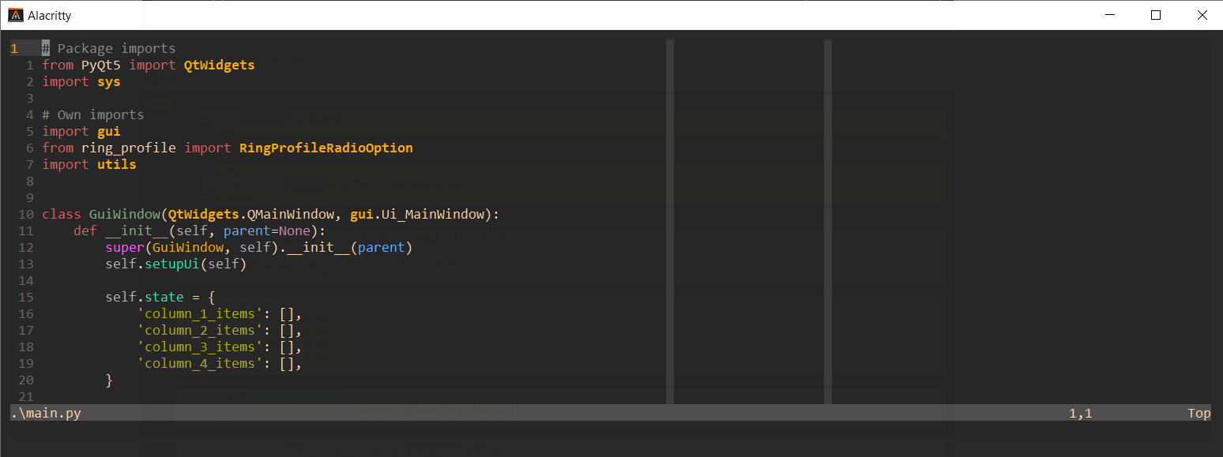1223x457 pixels.
Task: Click the 1,1 cursor position indicator
Action: [x=1079, y=412]
